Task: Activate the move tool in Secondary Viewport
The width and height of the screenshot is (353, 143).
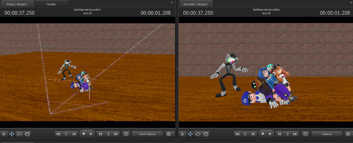Action: tap(190, 134)
